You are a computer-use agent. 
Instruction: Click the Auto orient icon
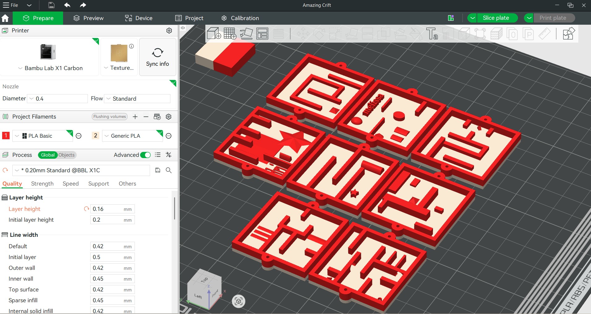(246, 34)
